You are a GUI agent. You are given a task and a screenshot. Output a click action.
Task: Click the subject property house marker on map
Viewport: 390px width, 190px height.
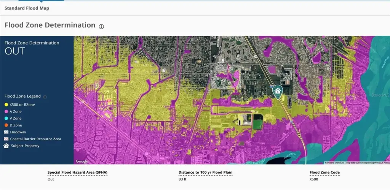pyautogui.click(x=278, y=92)
